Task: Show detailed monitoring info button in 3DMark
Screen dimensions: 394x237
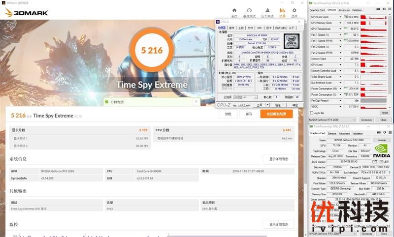Action: click(279, 224)
